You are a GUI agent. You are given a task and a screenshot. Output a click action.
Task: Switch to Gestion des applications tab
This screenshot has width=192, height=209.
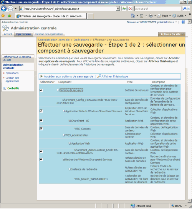pos(49,34)
